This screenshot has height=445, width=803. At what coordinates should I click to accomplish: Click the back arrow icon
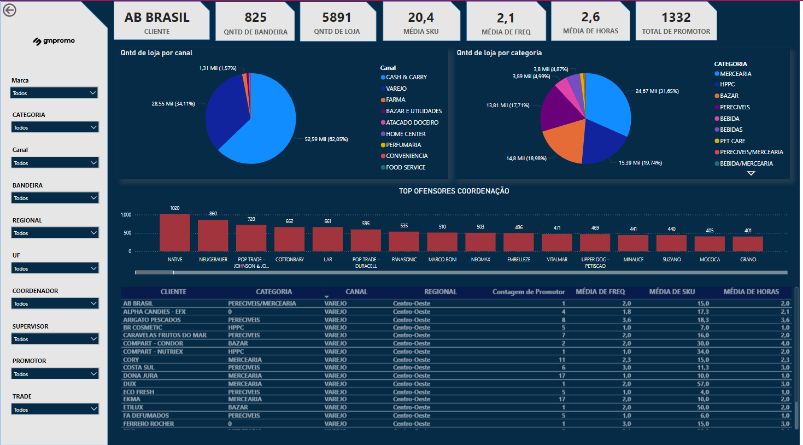click(x=9, y=10)
